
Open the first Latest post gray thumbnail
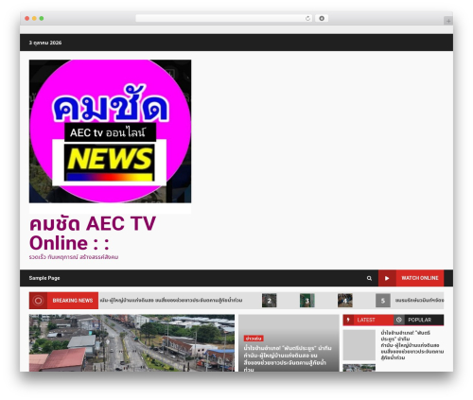click(x=359, y=345)
